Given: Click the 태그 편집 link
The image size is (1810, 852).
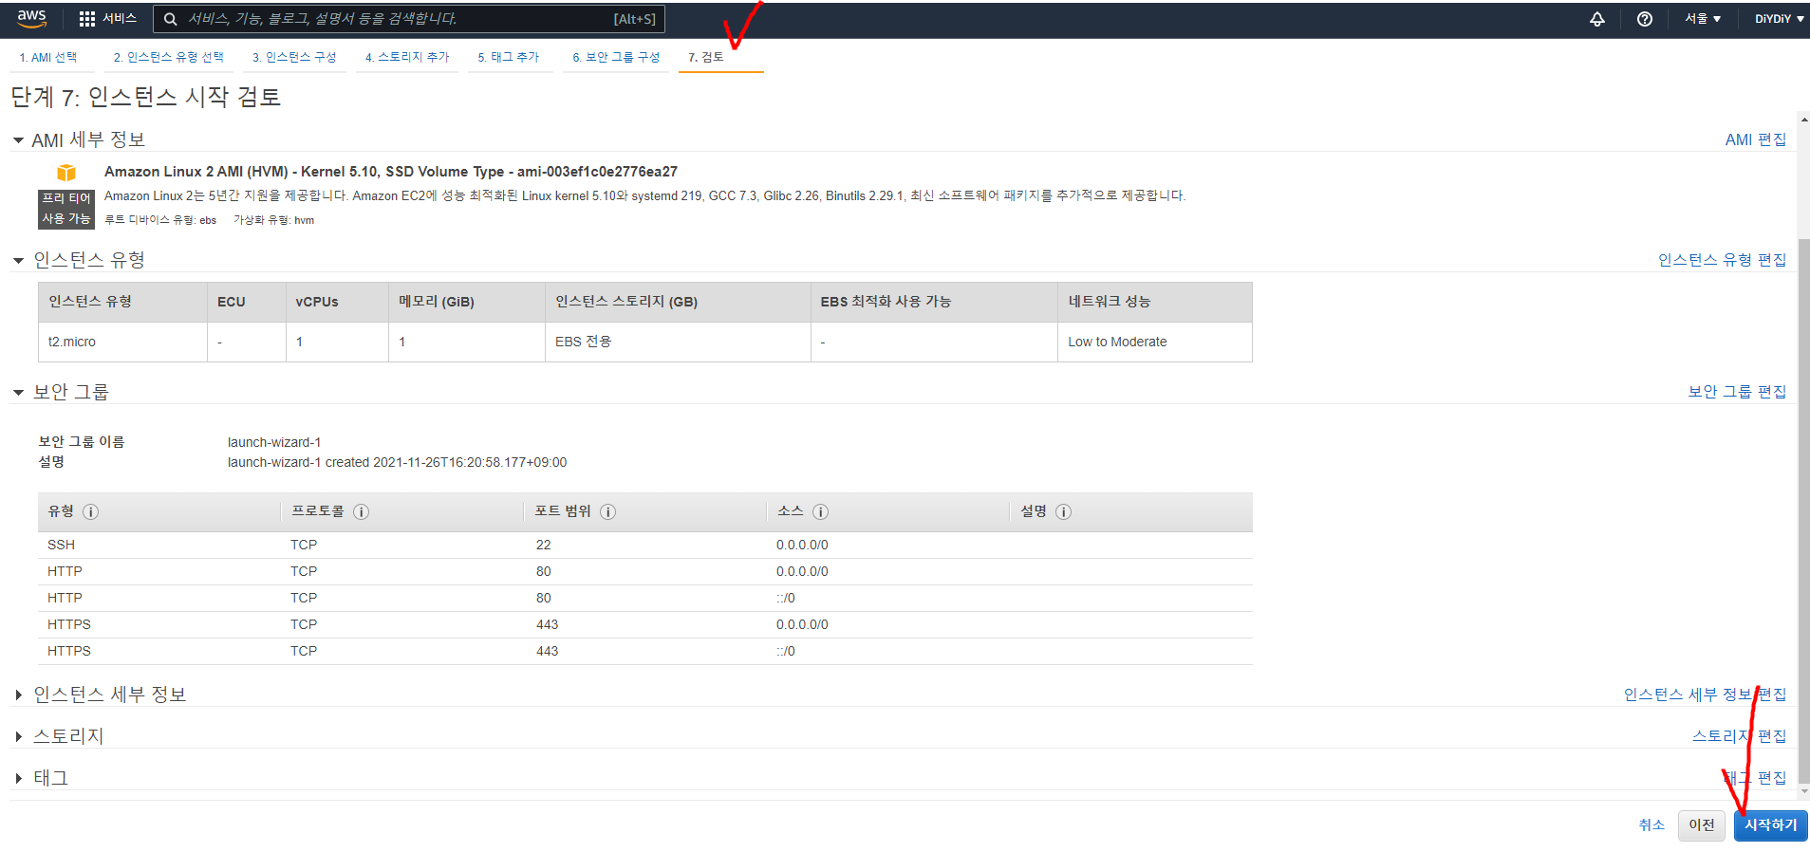Looking at the screenshot, I should (1755, 778).
